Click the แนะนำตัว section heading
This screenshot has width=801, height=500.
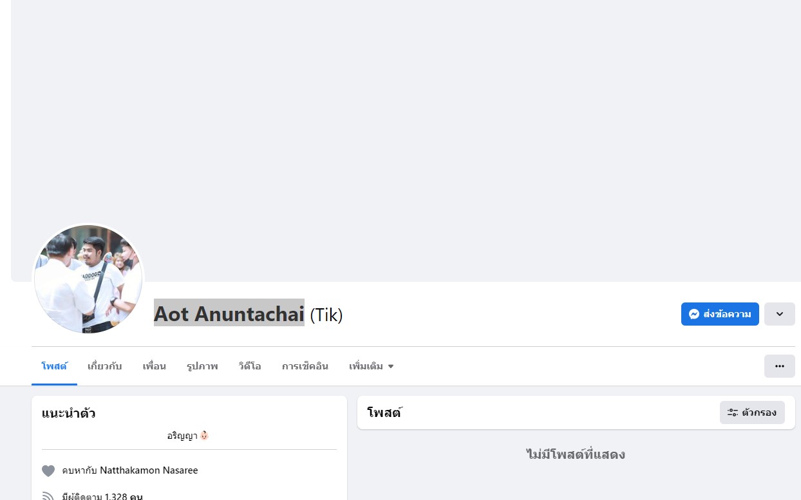tap(69, 413)
